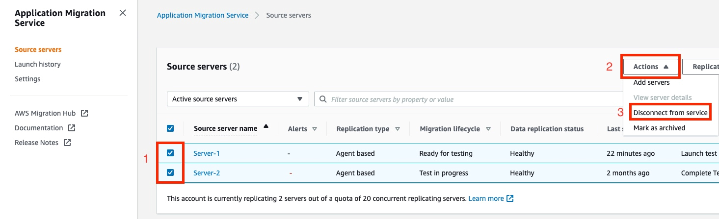
Task: Sort by Source server name arrow
Action: tap(266, 126)
